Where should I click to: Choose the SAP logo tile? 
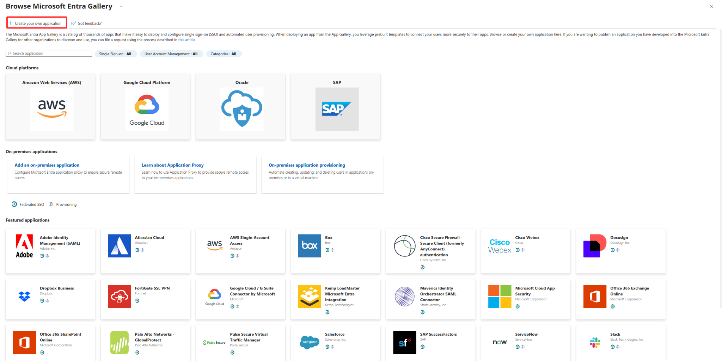[x=337, y=109]
